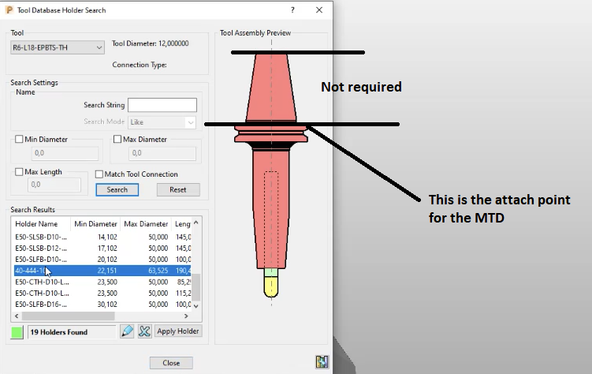Screen dimensions: 592x374
Task: Click the help question mark button
Action: [292, 10]
